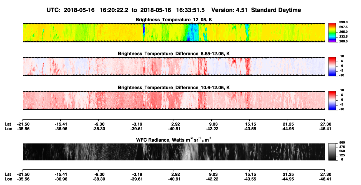Click longitude -40.91 on axis under WFC Radiance
361x185 pixels.
click(174, 179)
